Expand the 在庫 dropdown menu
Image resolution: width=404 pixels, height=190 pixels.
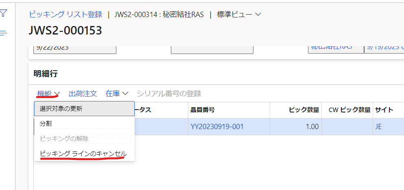click(x=117, y=94)
